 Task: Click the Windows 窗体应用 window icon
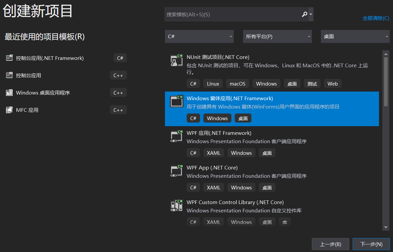click(176, 101)
